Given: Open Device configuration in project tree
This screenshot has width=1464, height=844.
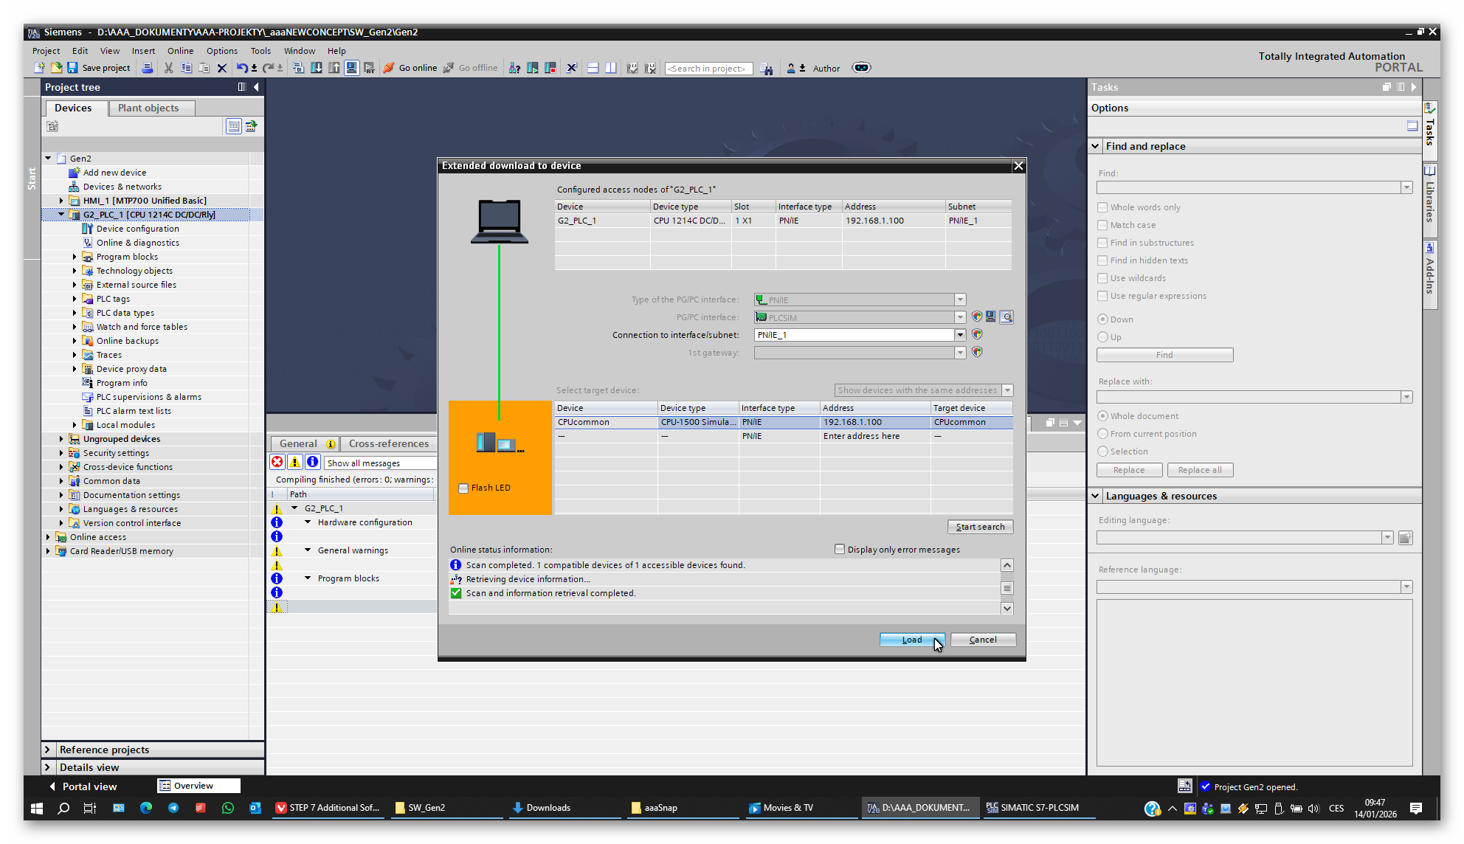Looking at the screenshot, I should coord(137,229).
